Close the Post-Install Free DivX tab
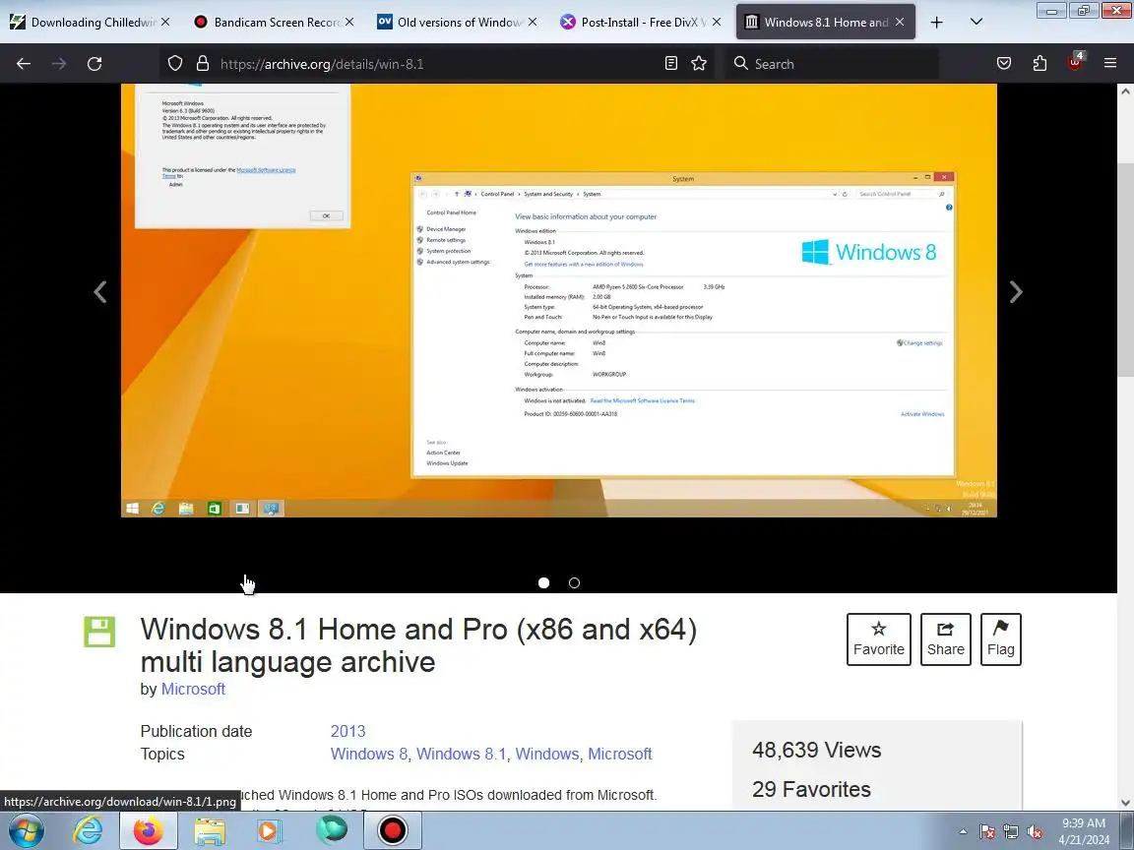Screen dimensions: 1134x850 717,22
